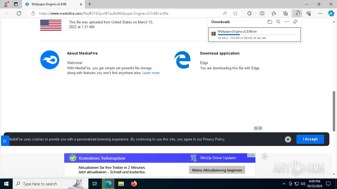Search downloads with magnifier icon
This screenshot has height=189, width=337.
(278, 22)
